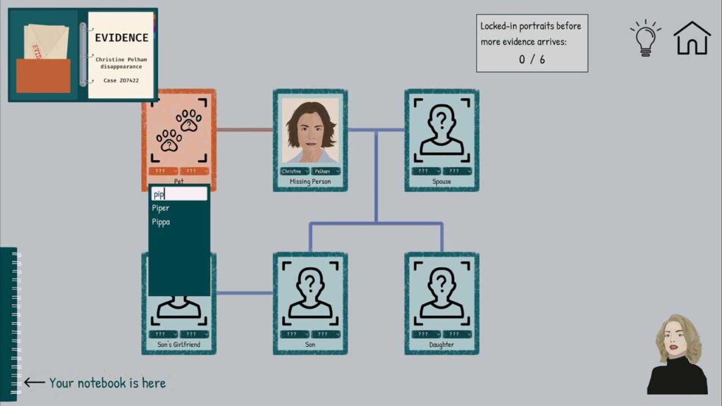The image size is (722, 406).
Task: Select the Son unknown silhouette portrait
Action: pyautogui.click(x=310, y=292)
